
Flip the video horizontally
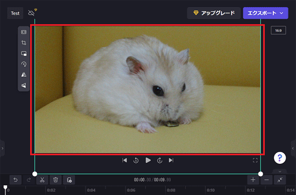pyautogui.click(x=24, y=75)
